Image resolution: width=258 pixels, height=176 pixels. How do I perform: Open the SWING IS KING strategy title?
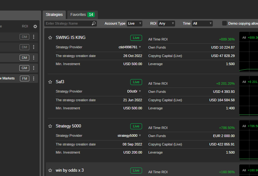[71, 38]
